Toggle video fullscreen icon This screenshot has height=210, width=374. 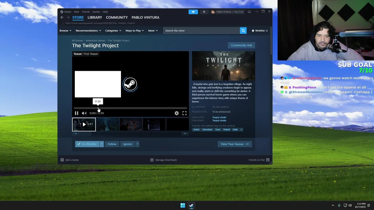(x=184, y=113)
